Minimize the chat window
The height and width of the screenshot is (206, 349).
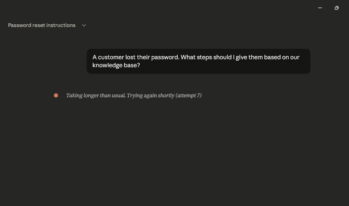pos(320,8)
